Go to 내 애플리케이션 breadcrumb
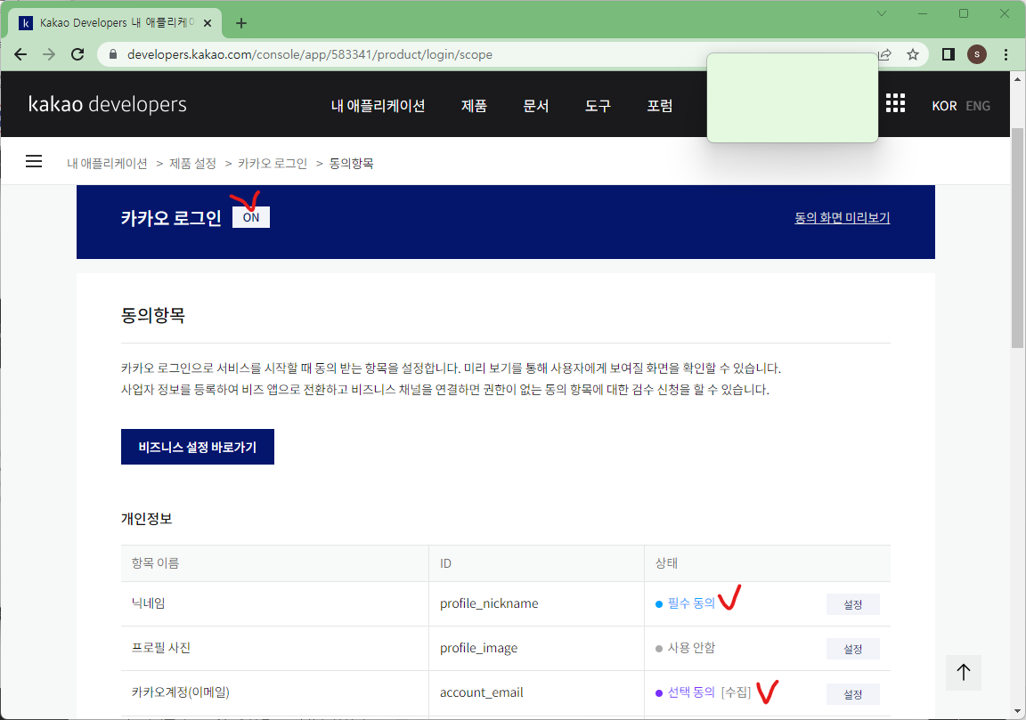Screen dimensions: 1026x720 107,164
